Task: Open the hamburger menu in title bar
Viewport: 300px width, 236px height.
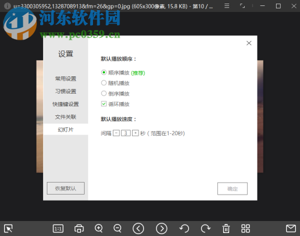Action: [x=227, y=6]
